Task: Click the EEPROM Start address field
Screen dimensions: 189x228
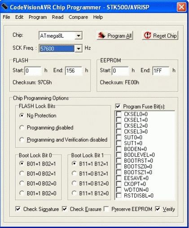Action: coord(120,70)
